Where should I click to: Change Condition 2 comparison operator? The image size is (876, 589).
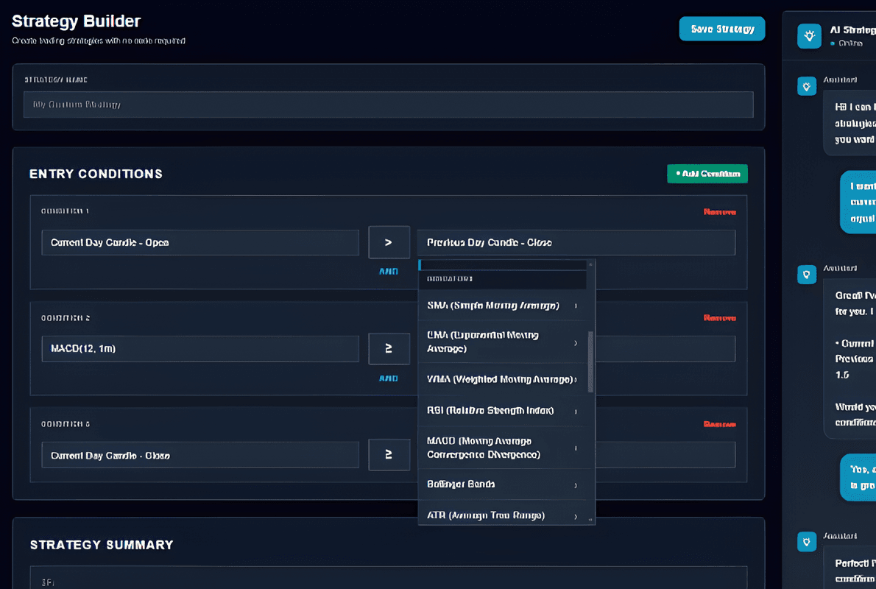point(389,348)
